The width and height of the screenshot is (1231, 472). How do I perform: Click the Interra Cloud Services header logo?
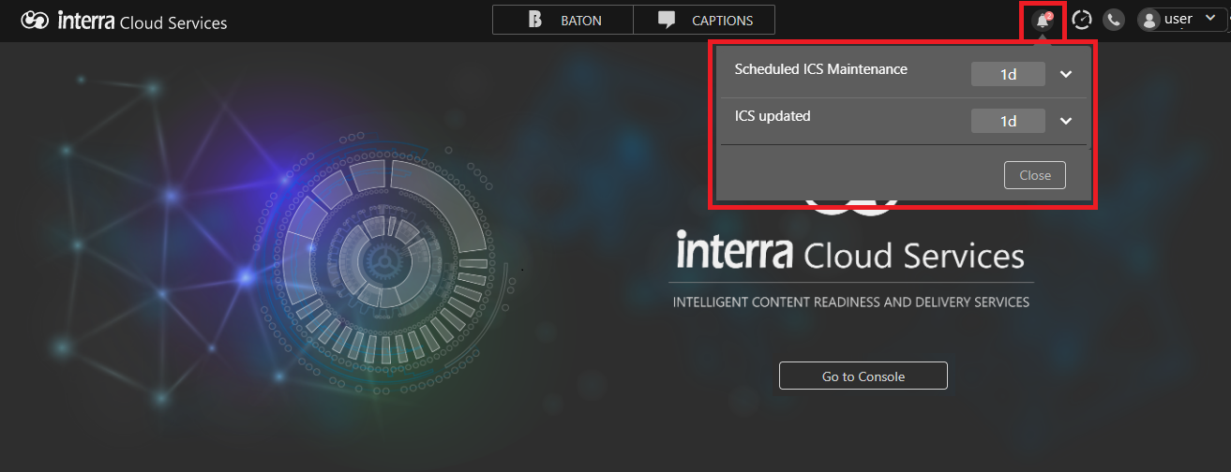[124, 20]
